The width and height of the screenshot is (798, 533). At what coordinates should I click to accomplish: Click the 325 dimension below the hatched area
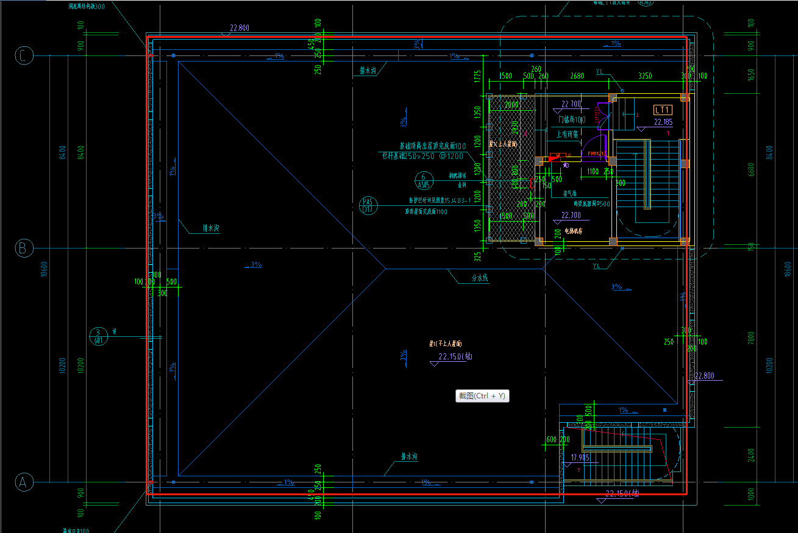click(x=478, y=256)
